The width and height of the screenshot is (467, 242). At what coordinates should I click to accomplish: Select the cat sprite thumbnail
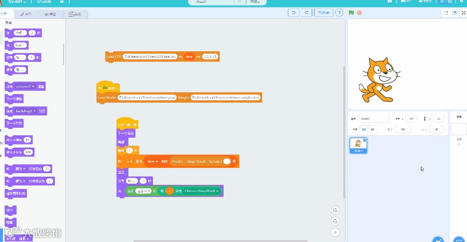pyautogui.click(x=358, y=145)
